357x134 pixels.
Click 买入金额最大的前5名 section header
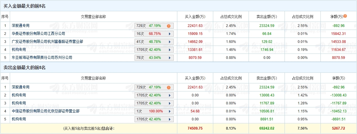[x=24, y=6]
